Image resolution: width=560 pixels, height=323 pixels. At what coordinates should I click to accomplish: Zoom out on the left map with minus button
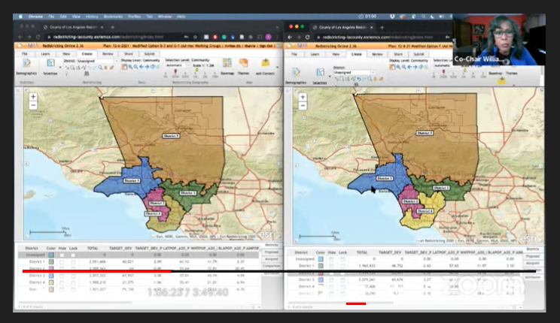[x=33, y=105]
